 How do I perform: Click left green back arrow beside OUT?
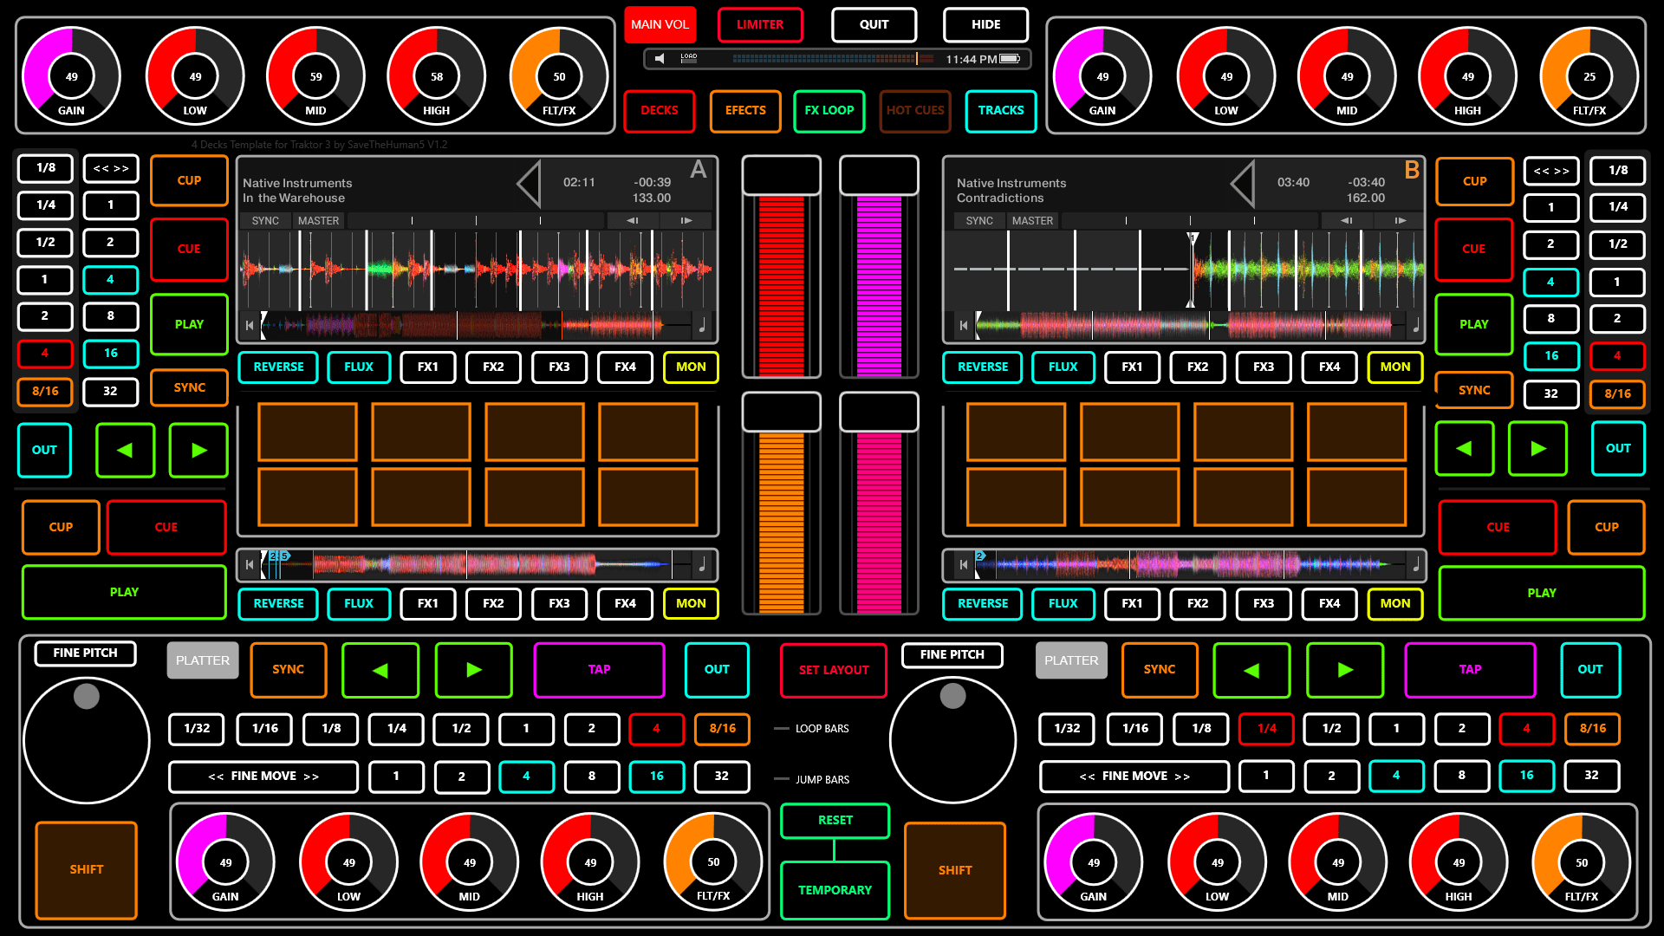(x=125, y=450)
